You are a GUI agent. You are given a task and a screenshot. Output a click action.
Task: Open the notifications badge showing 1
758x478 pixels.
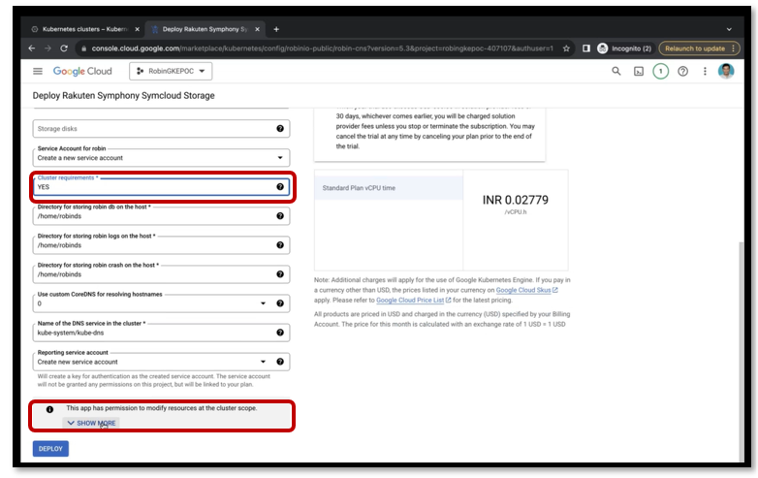(x=660, y=71)
